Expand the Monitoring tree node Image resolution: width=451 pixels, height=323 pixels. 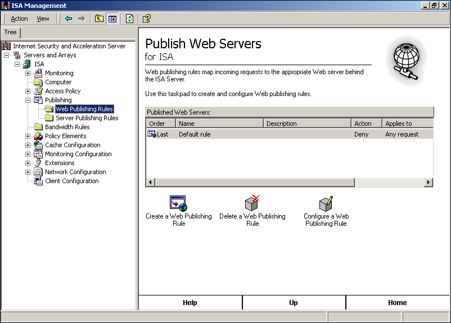click(x=28, y=73)
